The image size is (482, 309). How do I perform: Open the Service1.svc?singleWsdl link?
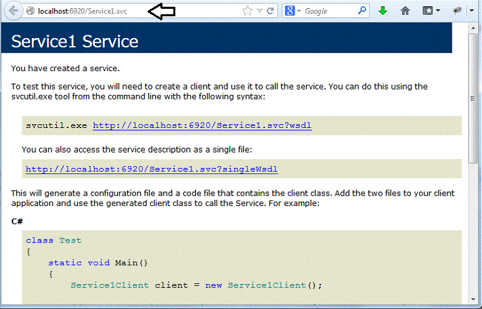click(x=152, y=169)
